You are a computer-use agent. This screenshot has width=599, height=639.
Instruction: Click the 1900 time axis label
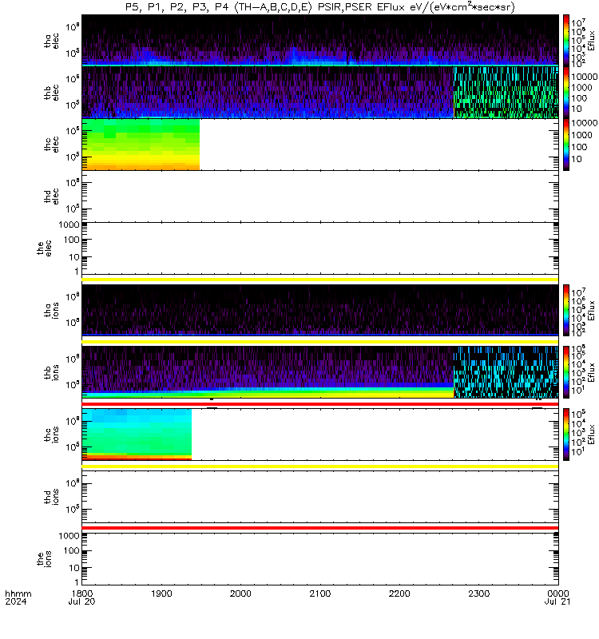tap(161, 593)
